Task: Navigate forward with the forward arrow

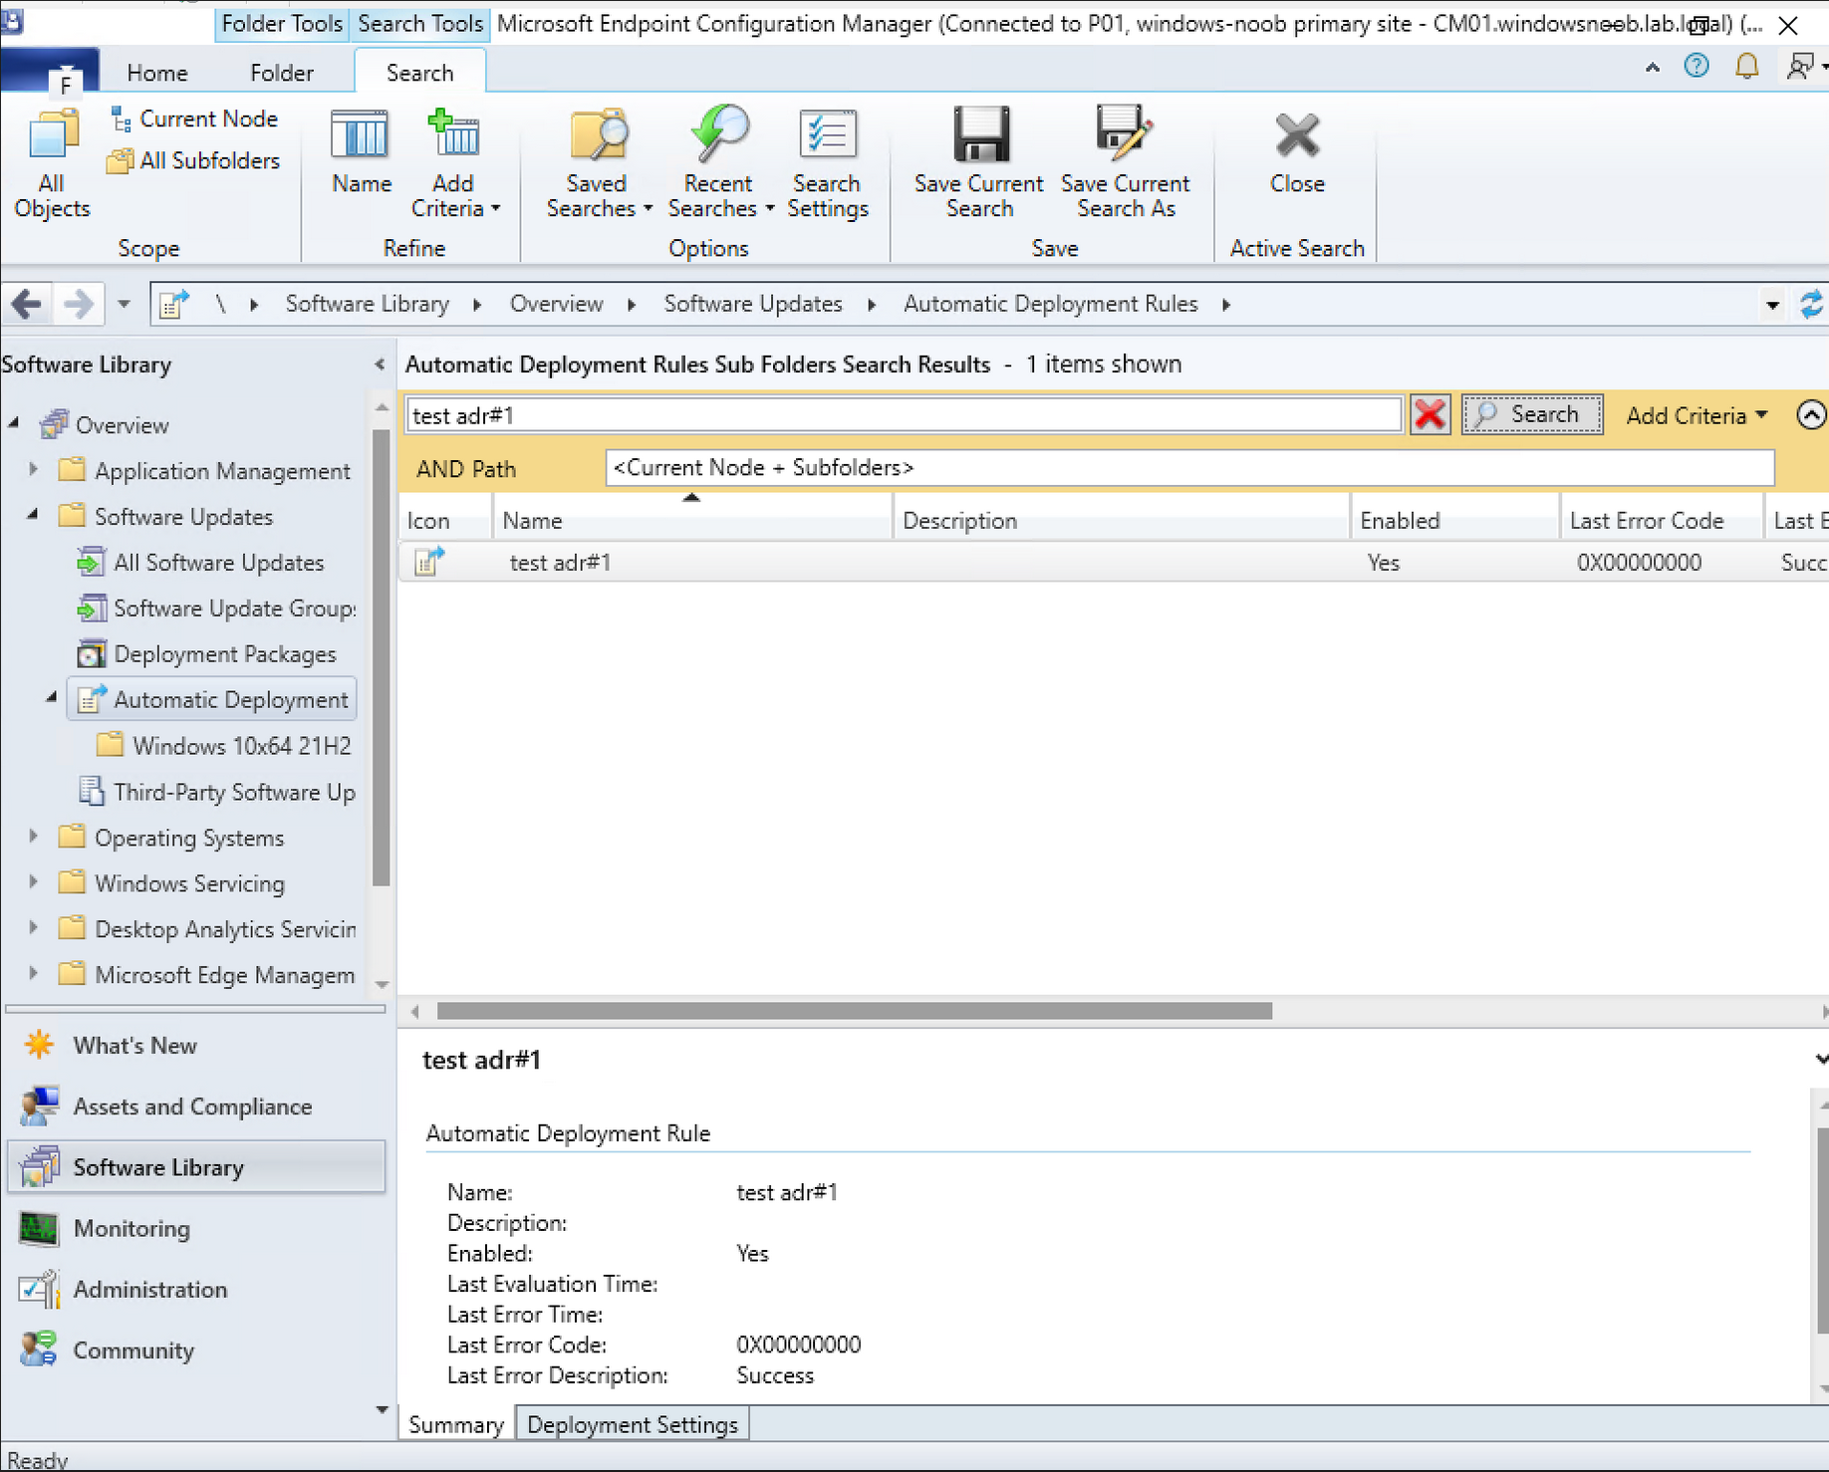Action: 78,304
